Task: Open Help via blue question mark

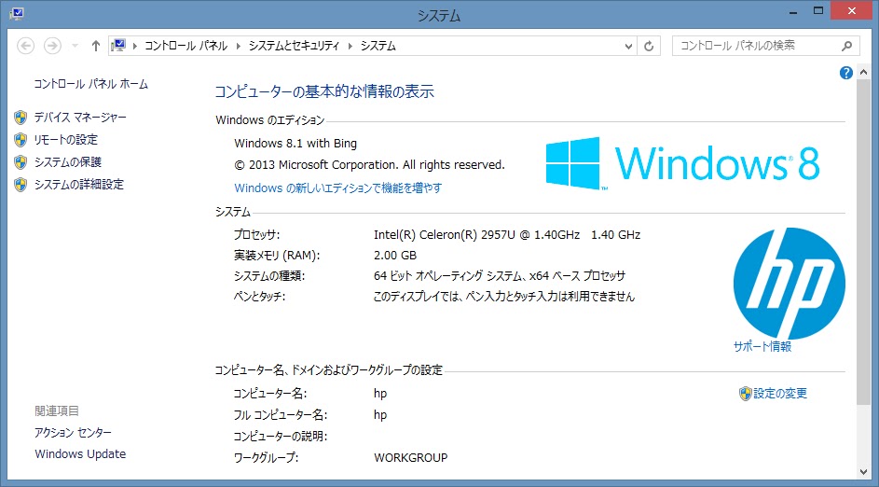Action: tap(846, 73)
